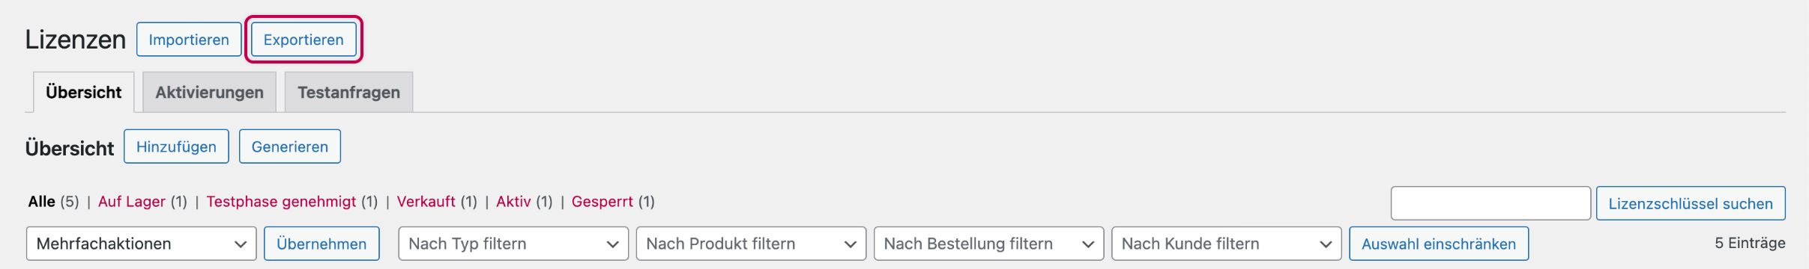The width and height of the screenshot is (1809, 269).
Task: Filter by Gesperrt status
Action: point(603,202)
